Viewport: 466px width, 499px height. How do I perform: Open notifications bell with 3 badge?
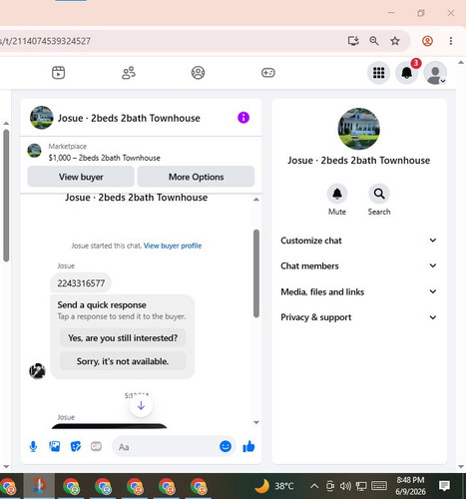406,73
